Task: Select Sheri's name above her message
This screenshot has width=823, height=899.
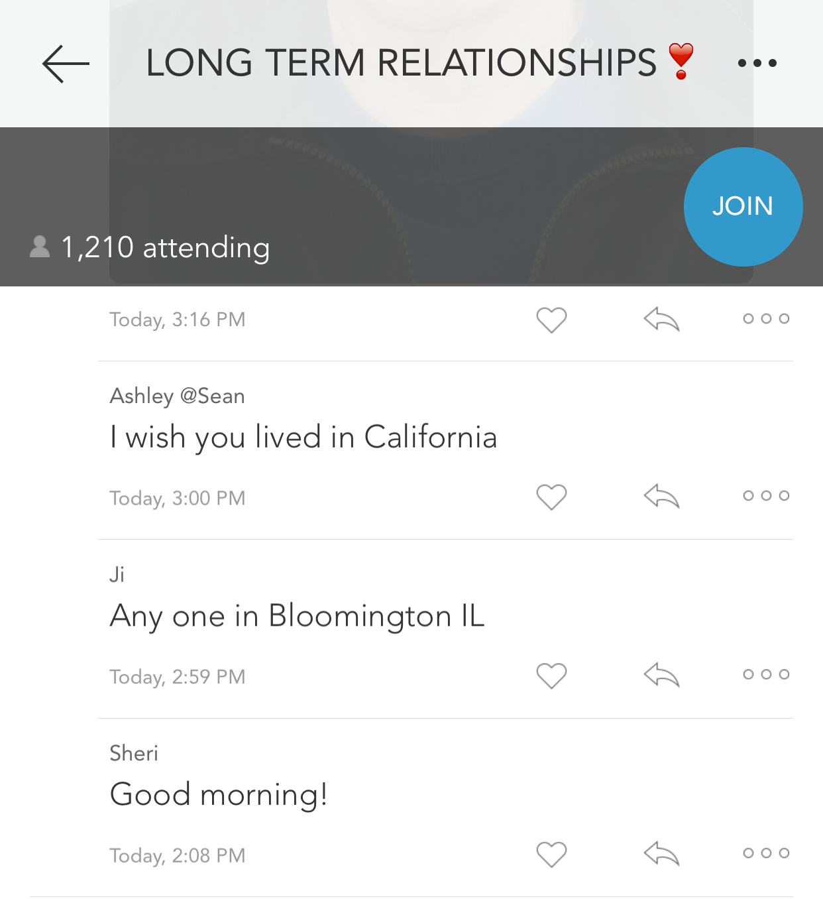Action: tap(134, 753)
